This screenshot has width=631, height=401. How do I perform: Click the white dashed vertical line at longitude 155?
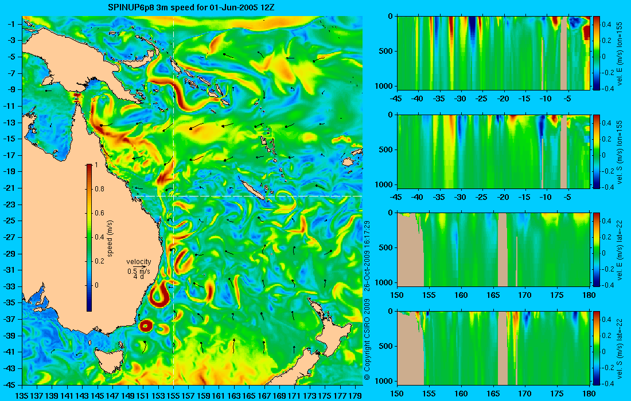click(x=173, y=200)
